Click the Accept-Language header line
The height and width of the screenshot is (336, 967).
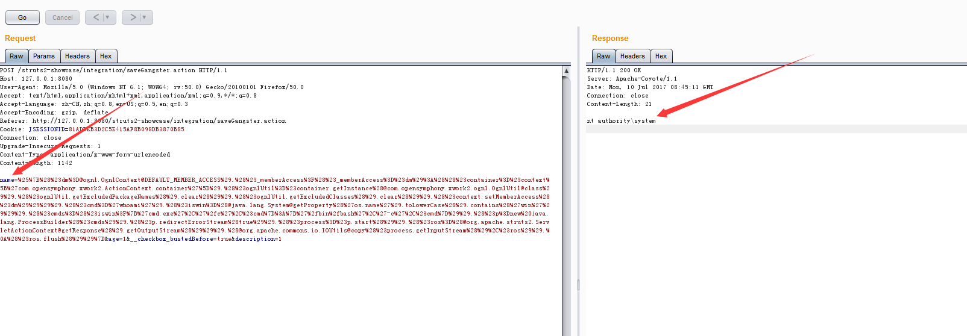pos(94,104)
